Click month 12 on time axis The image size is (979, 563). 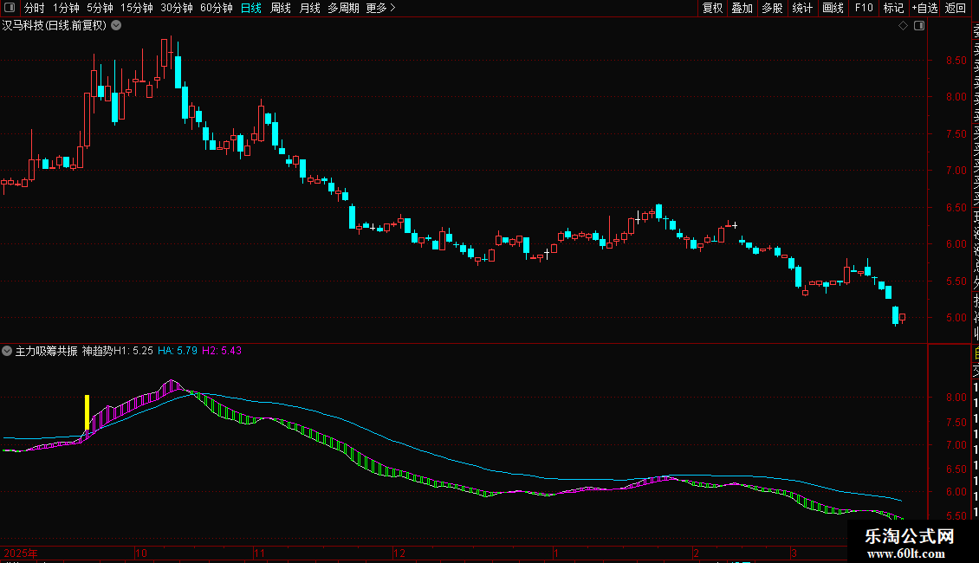pyautogui.click(x=399, y=553)
